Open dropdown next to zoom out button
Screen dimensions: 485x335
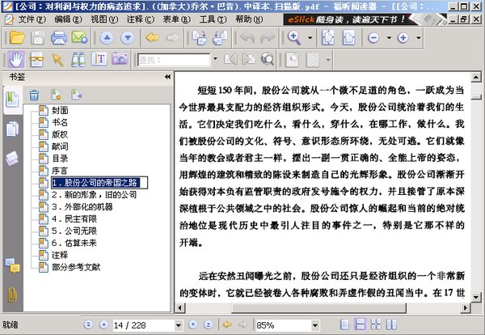click(389, 38)
